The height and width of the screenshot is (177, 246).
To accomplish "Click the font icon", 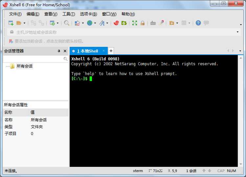I will coord(102,23).
